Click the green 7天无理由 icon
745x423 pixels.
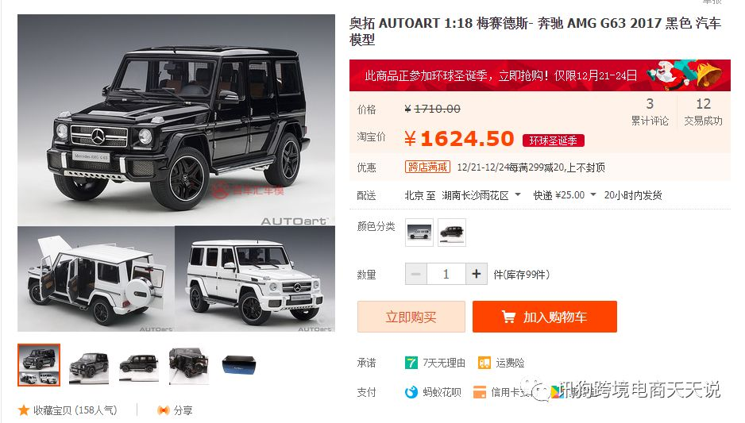pyautogui.click(x=411, y=363)
